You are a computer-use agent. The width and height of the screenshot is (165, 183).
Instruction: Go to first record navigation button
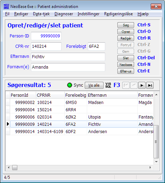[126, 85]
